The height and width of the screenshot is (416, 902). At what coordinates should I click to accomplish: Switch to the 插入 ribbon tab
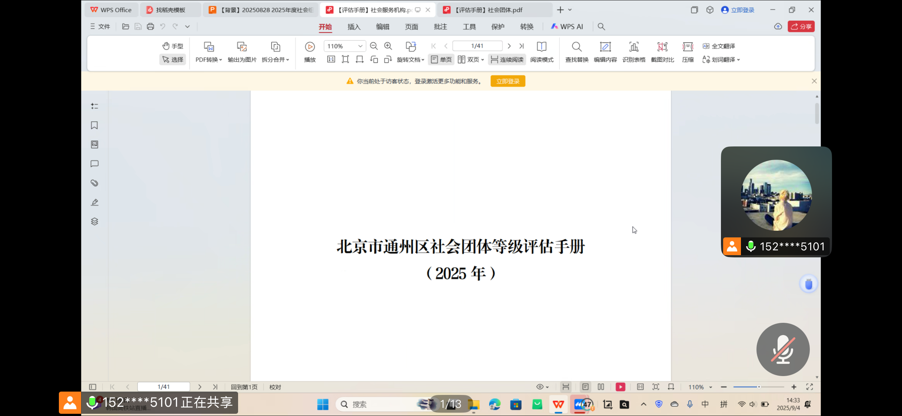click(x=354, y=27)
